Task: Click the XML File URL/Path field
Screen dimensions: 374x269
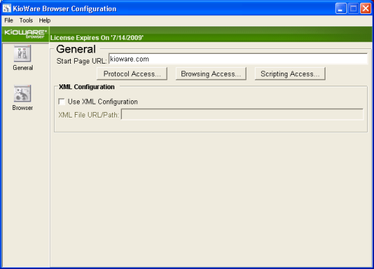Action: (242, 115)
